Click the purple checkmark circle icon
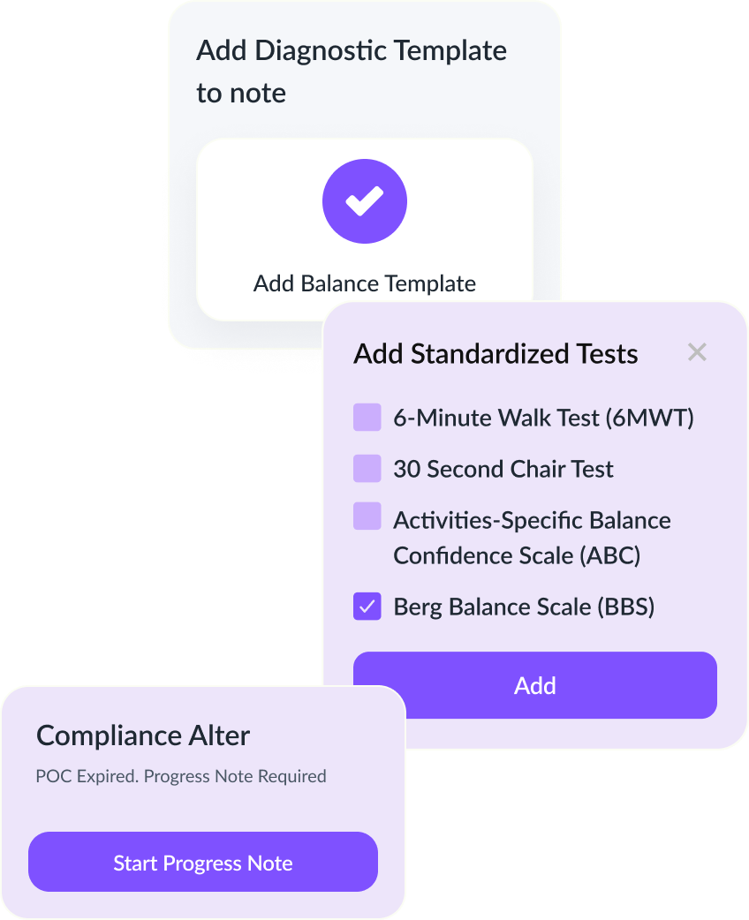 click(x=365, y=201)
